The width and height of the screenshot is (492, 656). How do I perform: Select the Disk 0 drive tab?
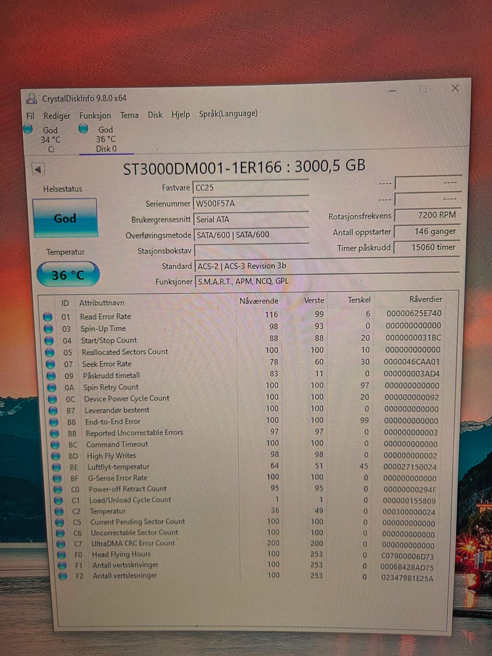(106, 139)
